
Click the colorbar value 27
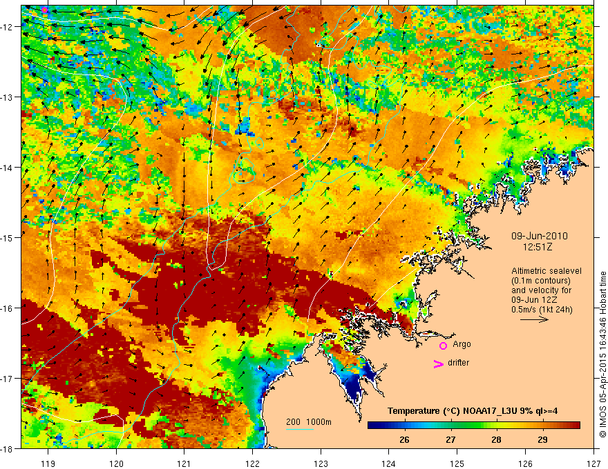pyautogui.click(x=450, y=439)
